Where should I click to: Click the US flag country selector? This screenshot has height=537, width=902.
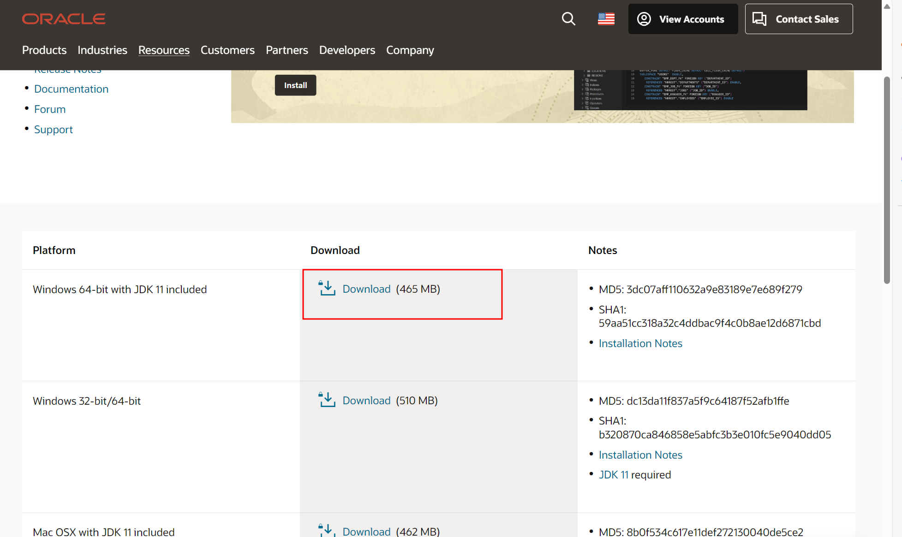(x=606, y=19)
